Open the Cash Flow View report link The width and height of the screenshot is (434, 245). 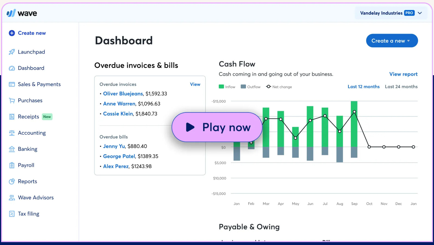click(x=403, y=74)
